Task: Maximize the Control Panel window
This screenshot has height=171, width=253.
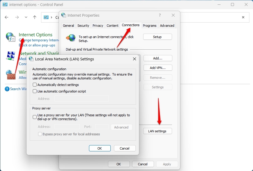Action: (232, 4)
